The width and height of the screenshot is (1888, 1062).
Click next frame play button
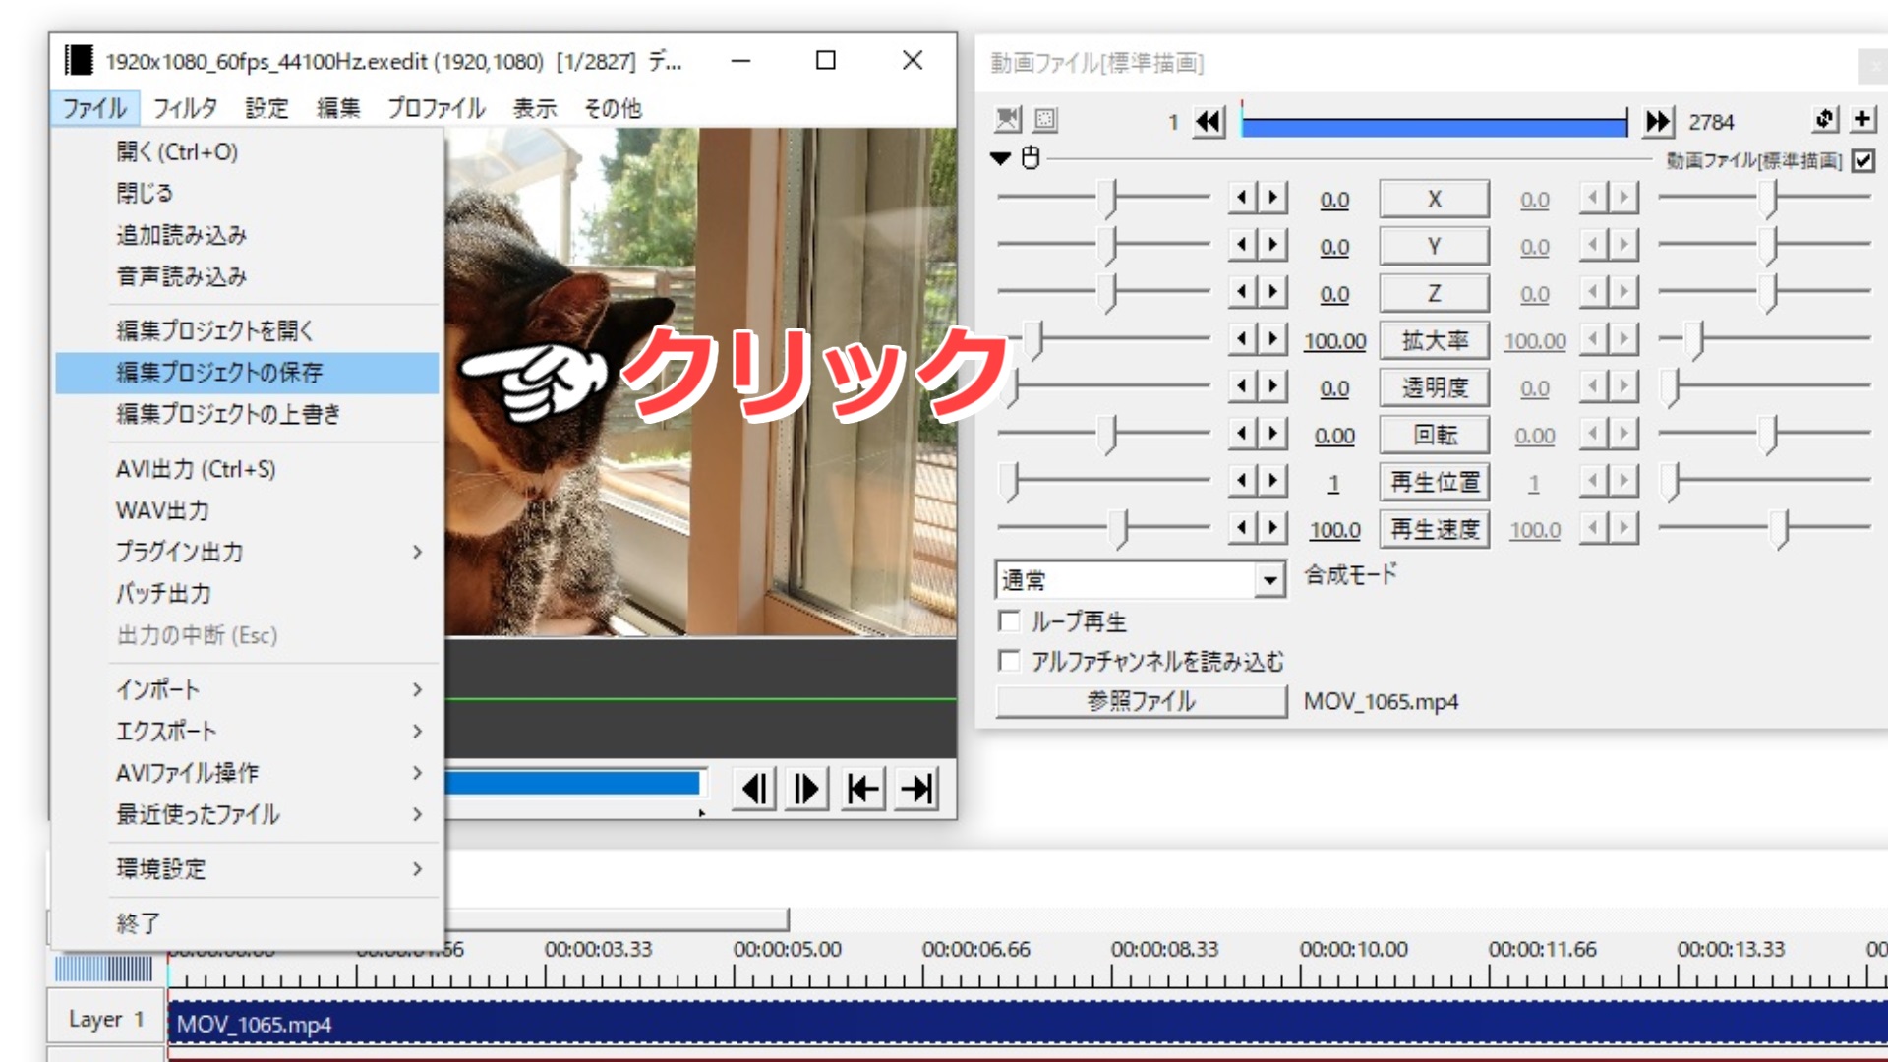click(808, 789)
